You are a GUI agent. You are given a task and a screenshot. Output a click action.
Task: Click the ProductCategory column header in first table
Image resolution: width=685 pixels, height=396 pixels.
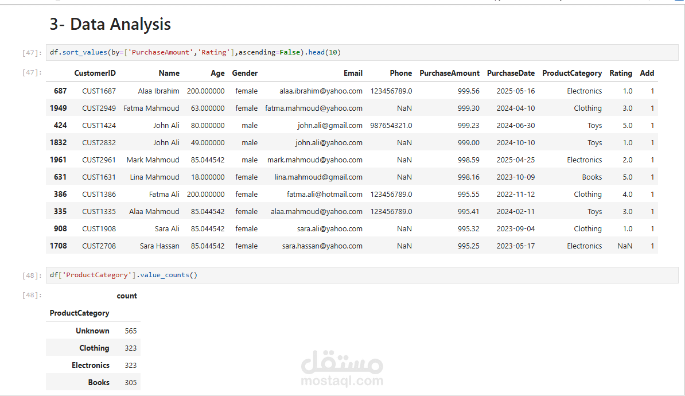[x=572, y=73]
